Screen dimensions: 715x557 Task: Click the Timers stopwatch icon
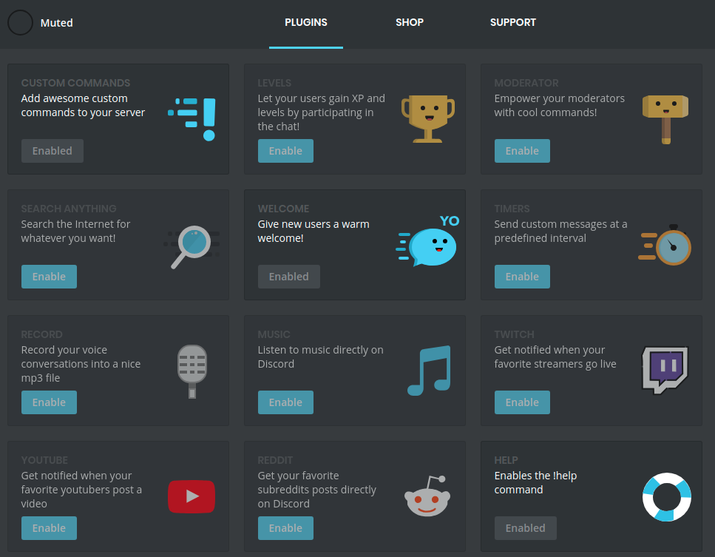point(665,245)
